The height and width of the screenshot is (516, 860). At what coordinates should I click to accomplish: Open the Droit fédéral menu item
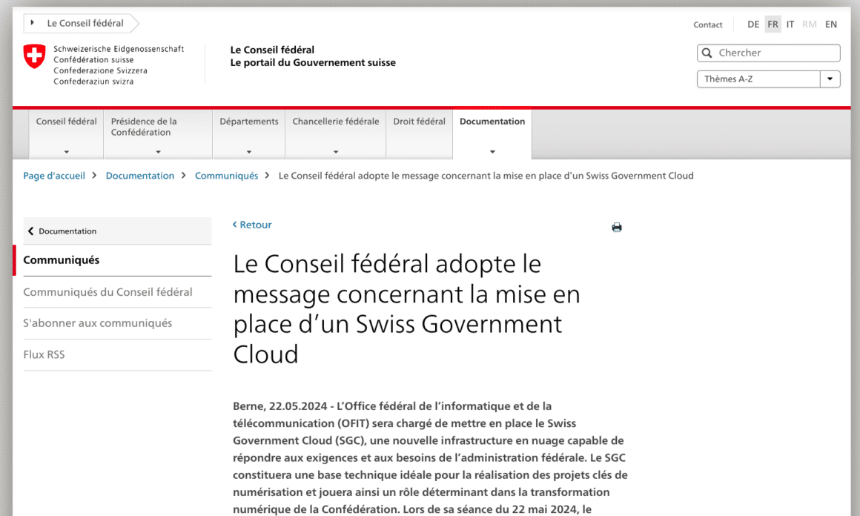tap(419, 134)
